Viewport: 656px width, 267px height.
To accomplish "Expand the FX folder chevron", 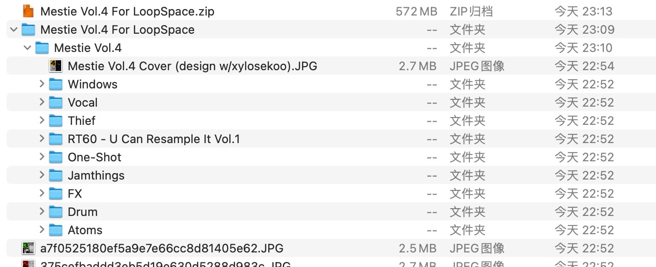I will pos(42,193).
